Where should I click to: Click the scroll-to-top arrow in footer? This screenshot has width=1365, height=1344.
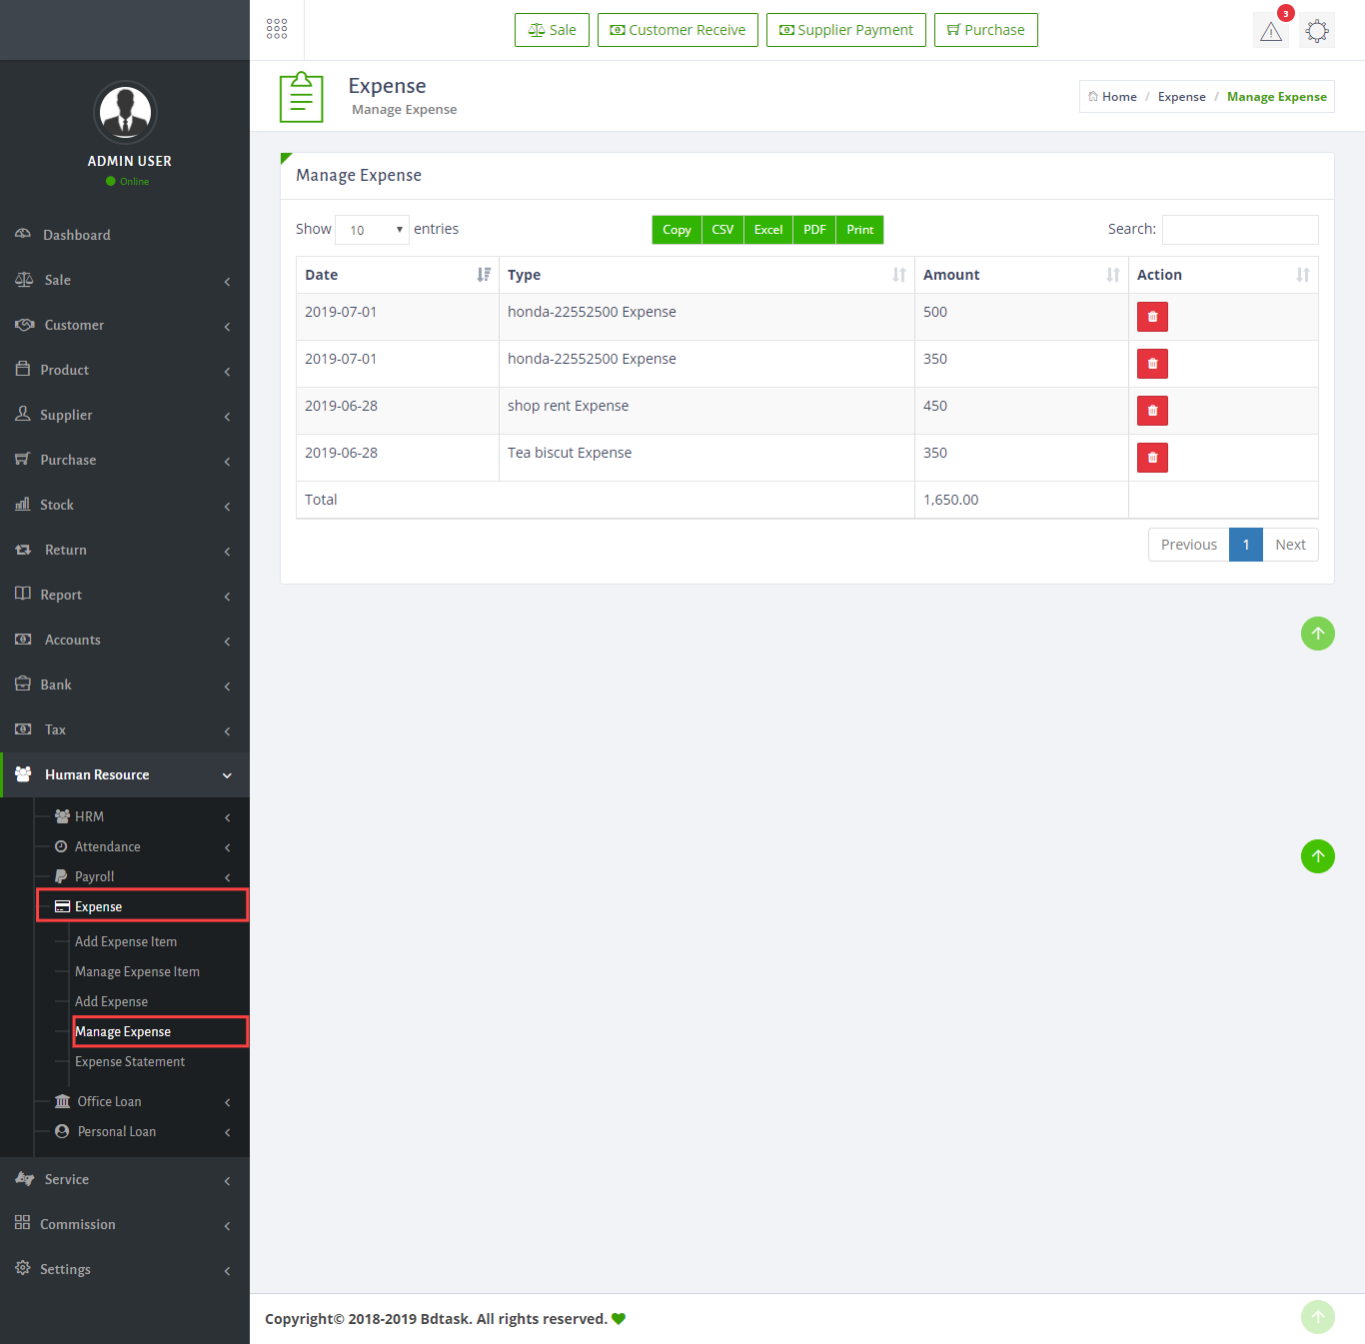(1317, 1317)
